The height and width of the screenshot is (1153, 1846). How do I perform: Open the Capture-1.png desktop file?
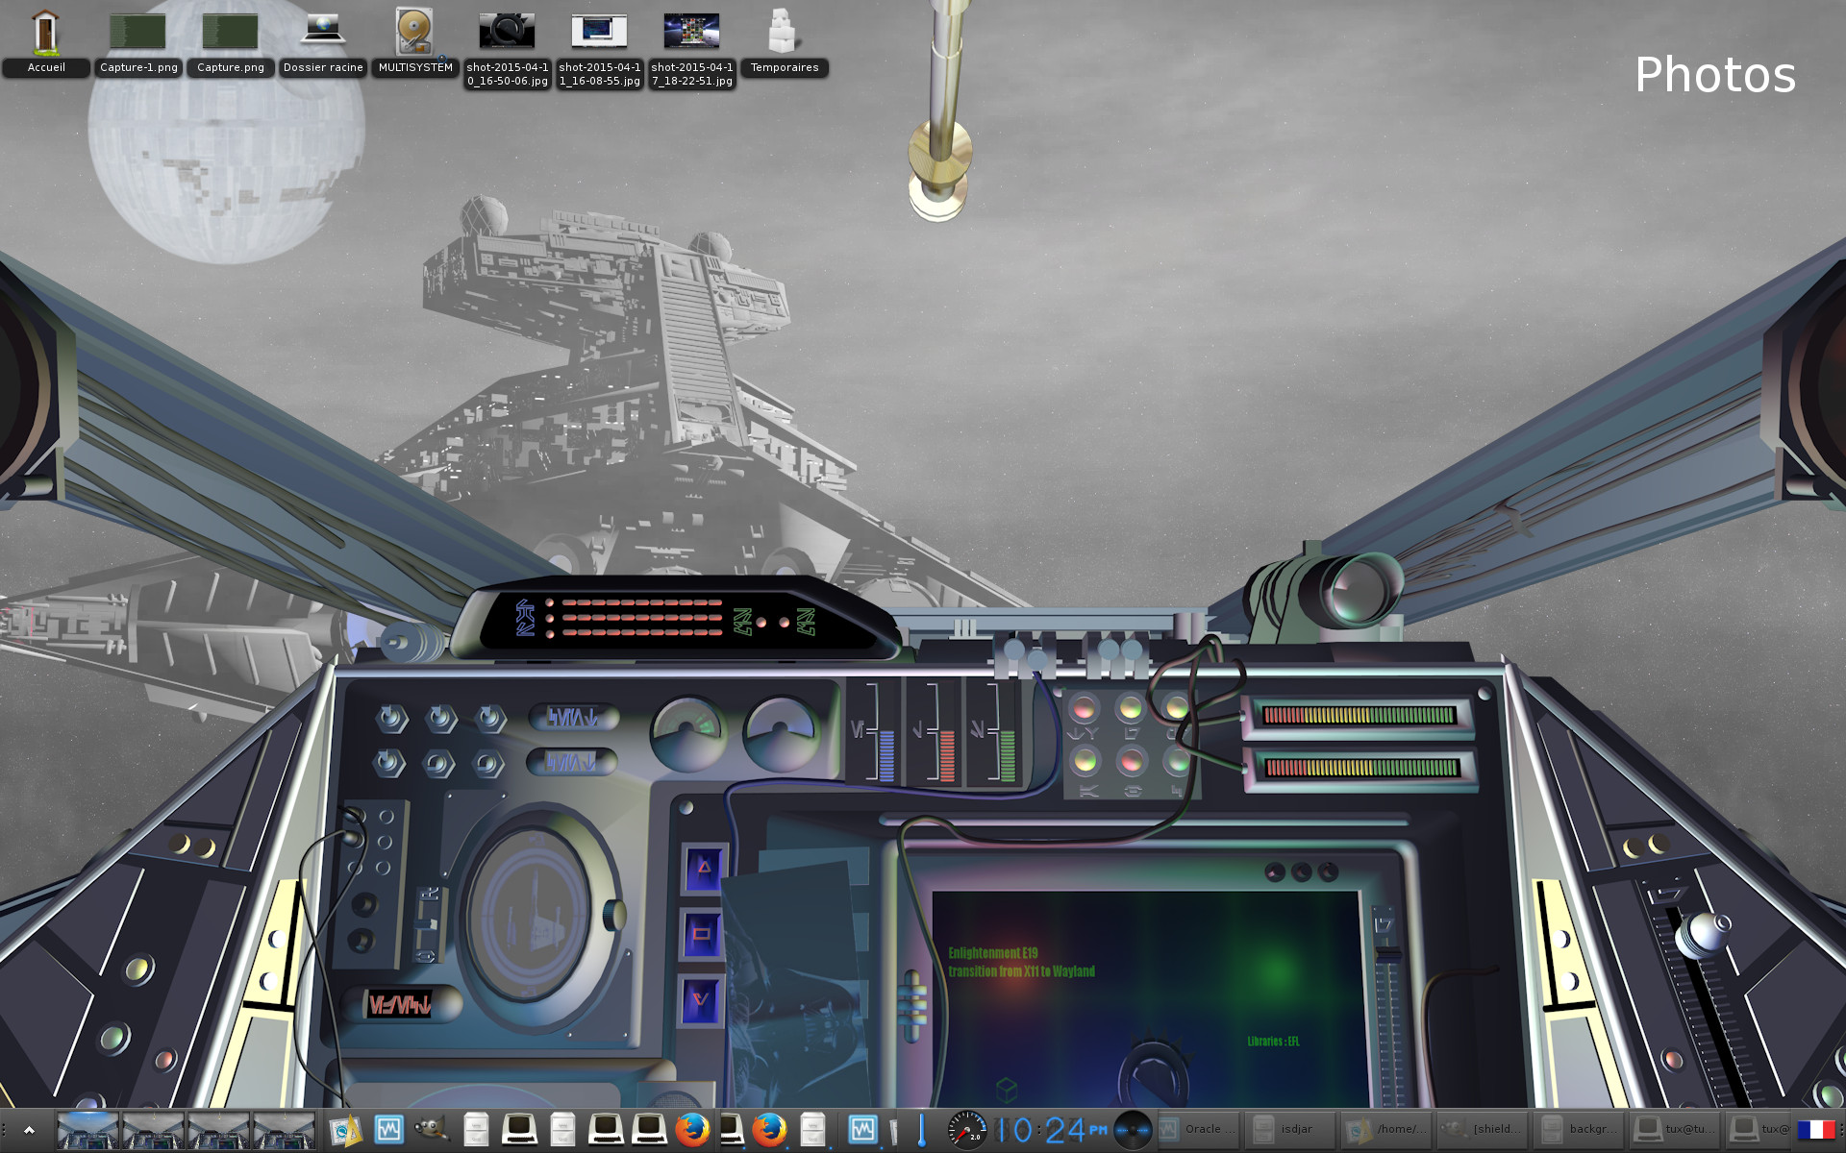[x=138, y=43]
